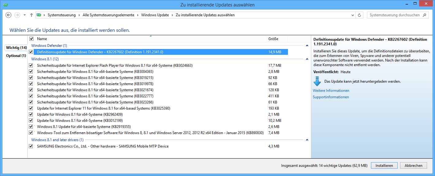Open the Supportinformationen link

331,97
